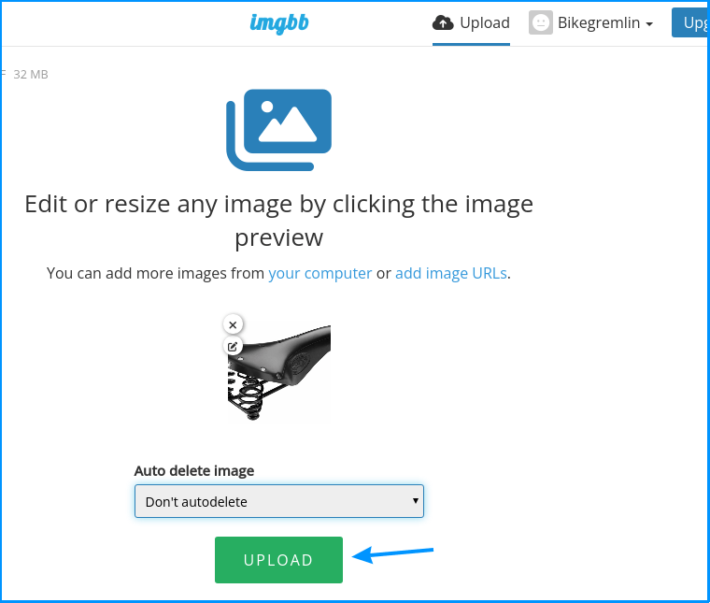Remove the saddle image with the X icon
The image size is (710, 603).
pos(233,324)
